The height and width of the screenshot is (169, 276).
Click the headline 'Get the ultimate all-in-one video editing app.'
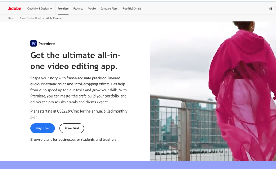[x=75, y=61]
